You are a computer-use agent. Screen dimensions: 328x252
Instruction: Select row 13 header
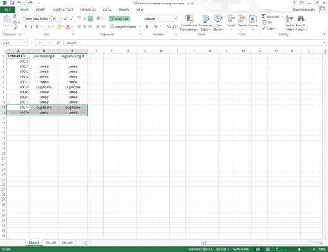tap(3, 118)
